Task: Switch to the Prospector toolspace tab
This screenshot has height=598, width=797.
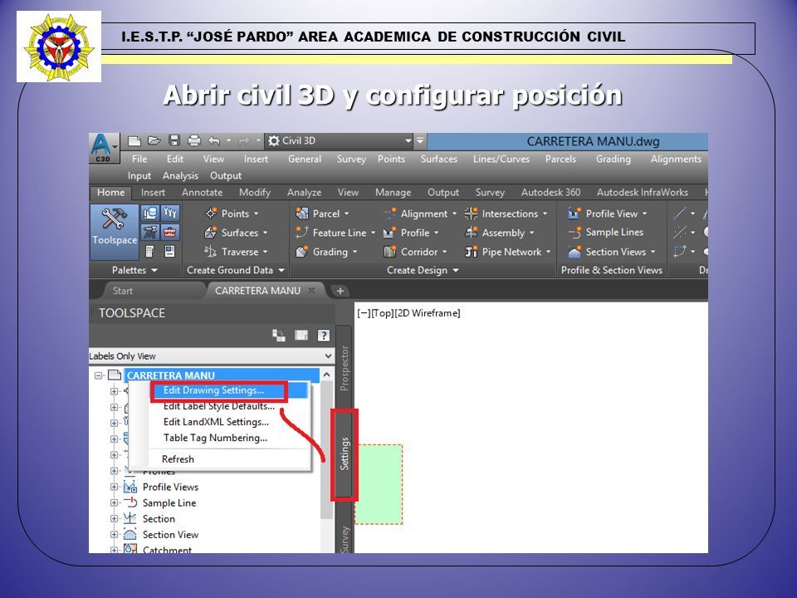Action: click(344, 368)
